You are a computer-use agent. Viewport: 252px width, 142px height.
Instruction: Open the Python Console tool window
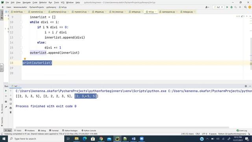click(x=89, y=131)
